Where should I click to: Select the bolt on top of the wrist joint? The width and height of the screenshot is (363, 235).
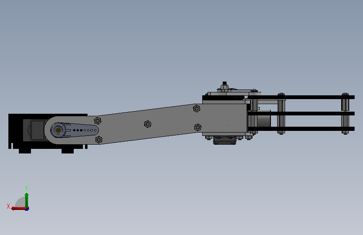coord(224,87)
